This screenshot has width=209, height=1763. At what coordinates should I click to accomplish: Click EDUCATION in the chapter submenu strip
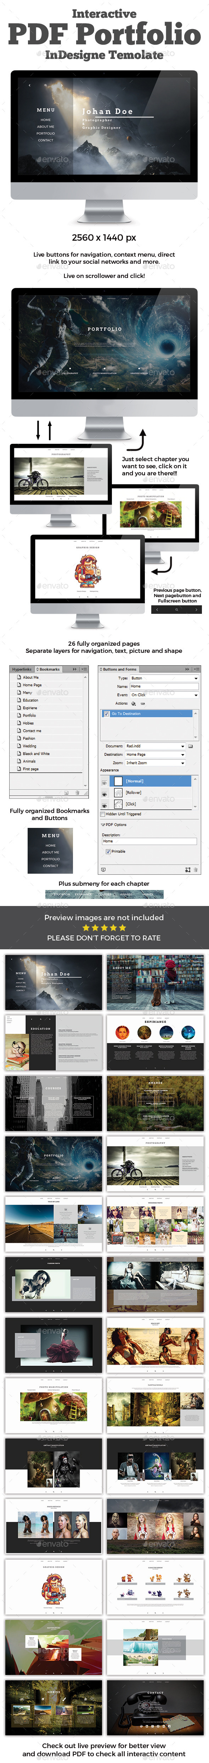click(62, 895)
